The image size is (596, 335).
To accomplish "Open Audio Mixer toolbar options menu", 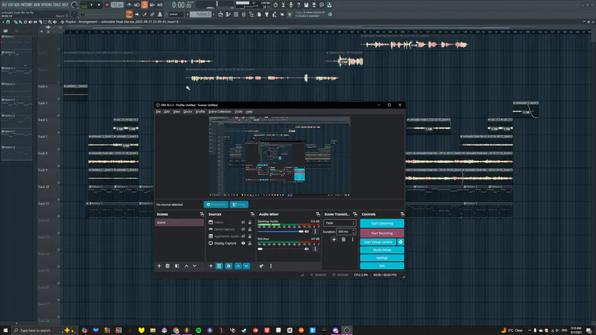I will point(271,266).
